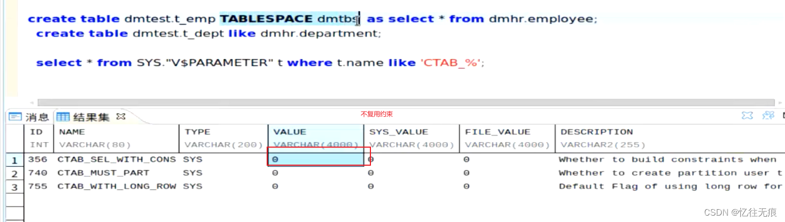The height and width of the screenshot is (222, 785).
Task: Click the double-X icon in results toolbar
Action: coord(768,115)
